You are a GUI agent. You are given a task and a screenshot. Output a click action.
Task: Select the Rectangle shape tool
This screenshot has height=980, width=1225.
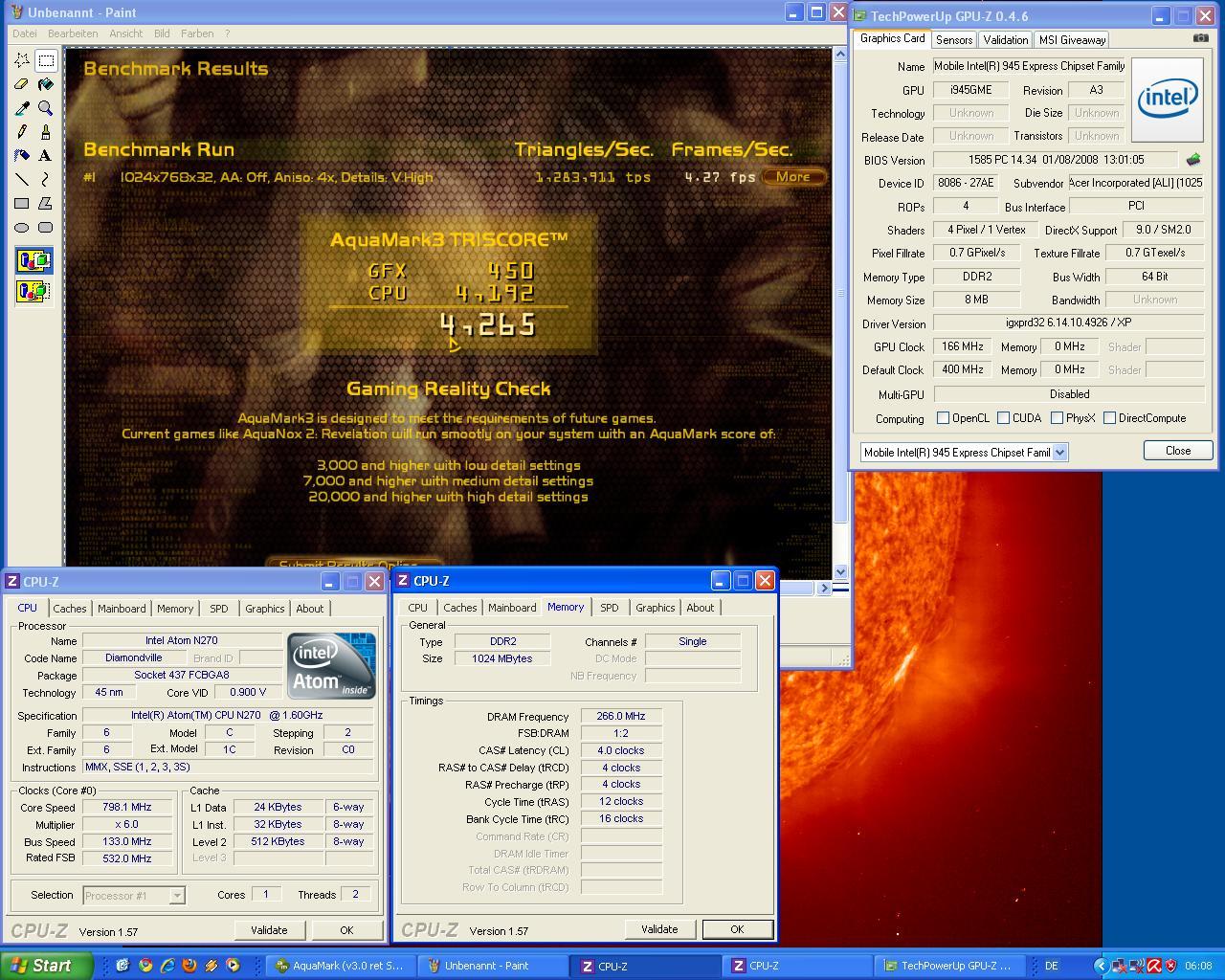[22, 204]
